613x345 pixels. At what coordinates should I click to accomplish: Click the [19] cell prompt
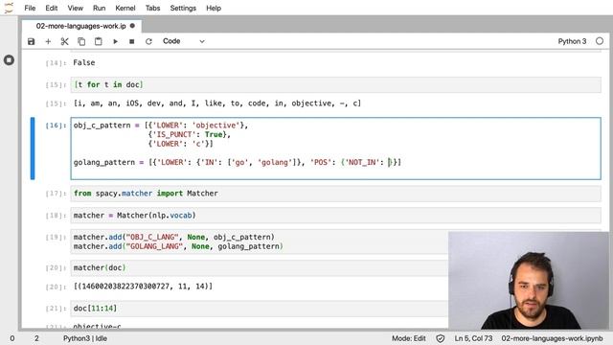coord(56,238)
